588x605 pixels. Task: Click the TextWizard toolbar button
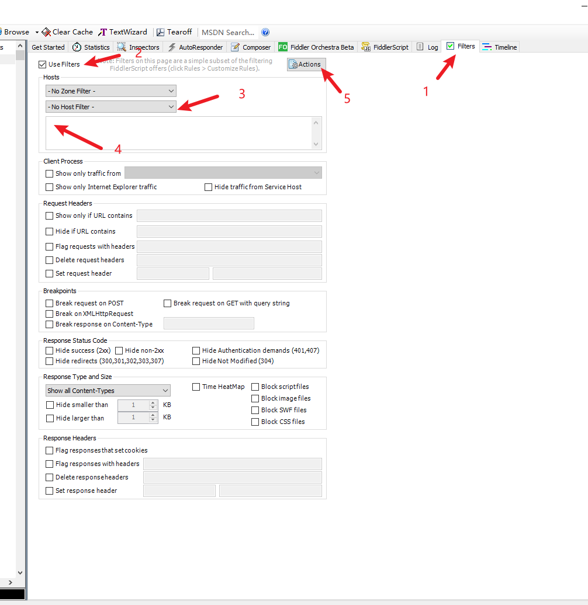coord(123,32)
